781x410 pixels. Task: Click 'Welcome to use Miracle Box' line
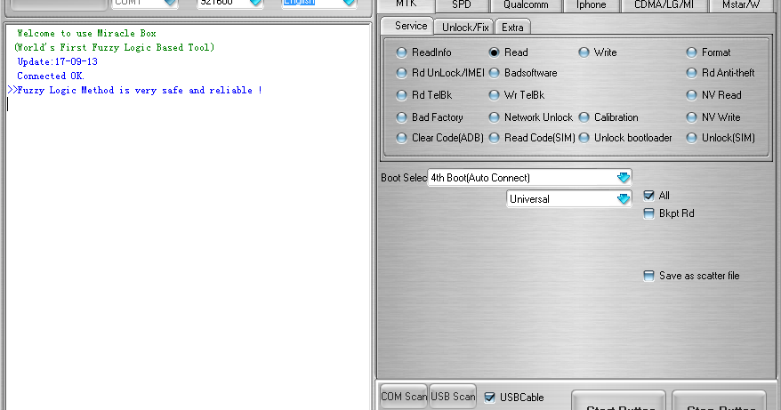tap(86, 34)
